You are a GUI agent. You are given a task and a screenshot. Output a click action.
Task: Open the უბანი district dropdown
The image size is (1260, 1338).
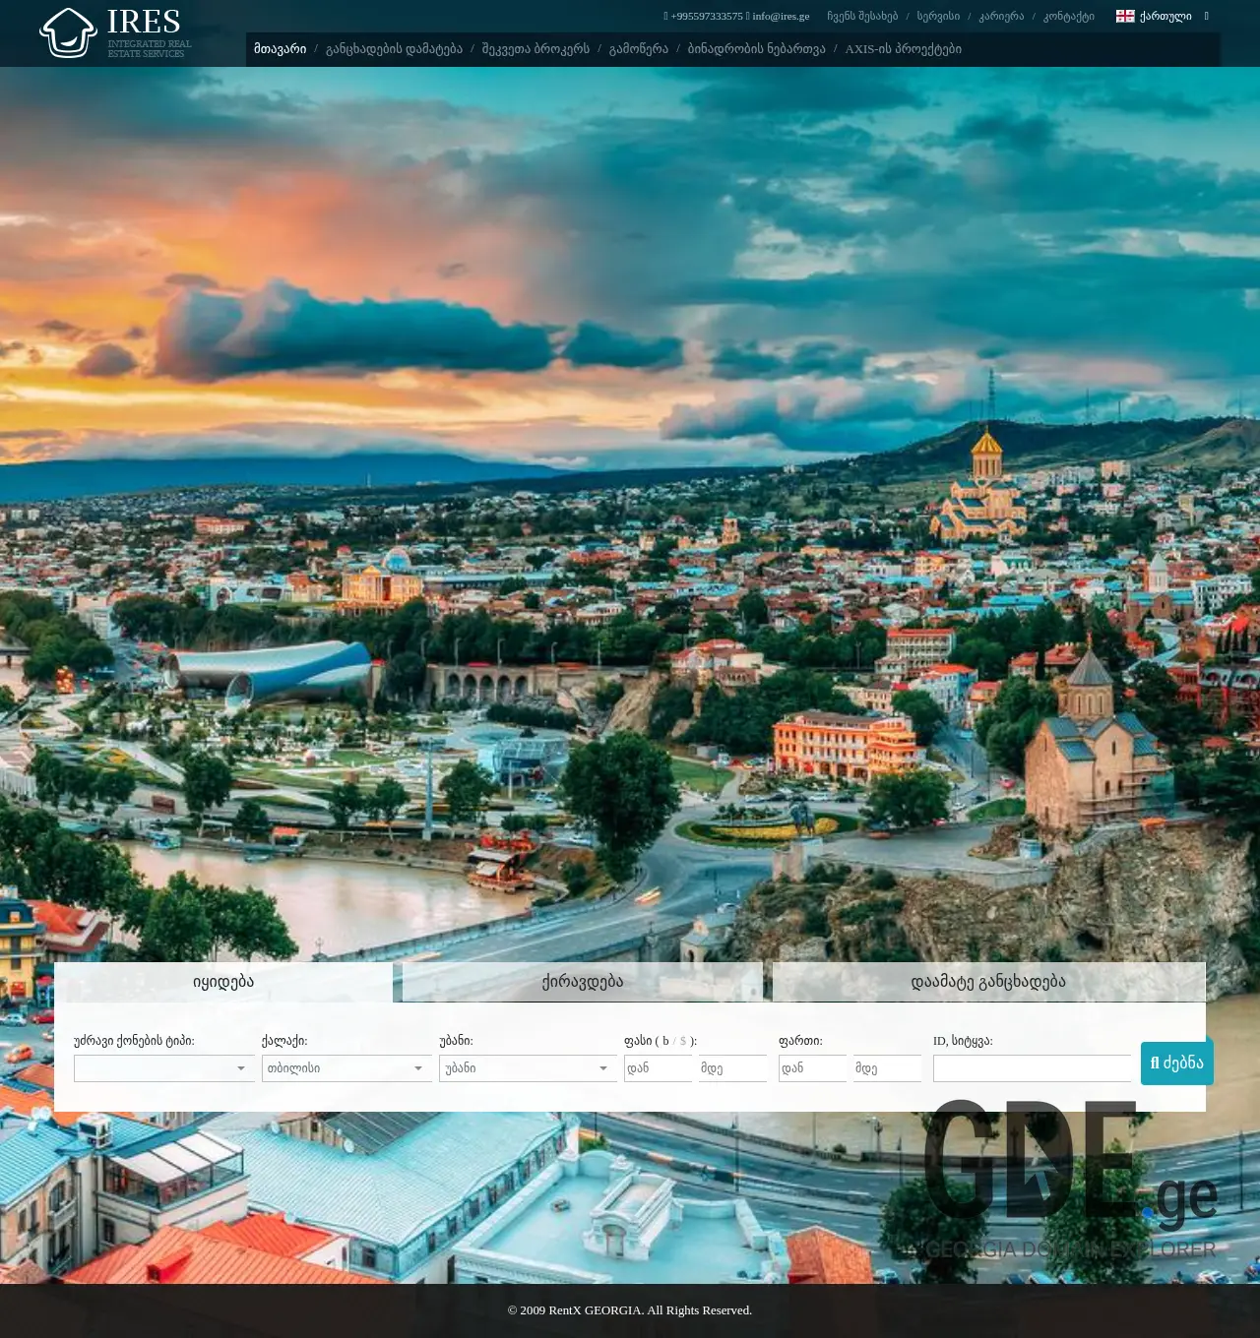[x=528, y=1067]
